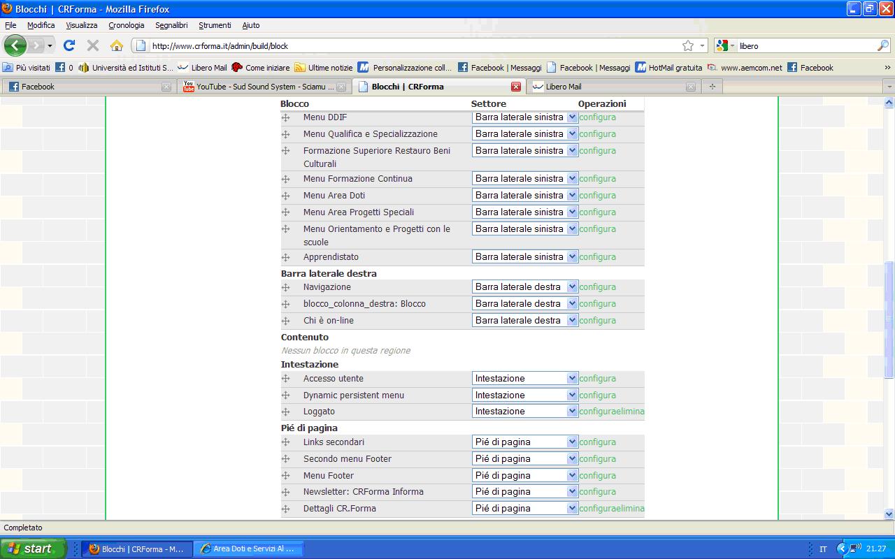Click configura for Menu Qualifica e Specializzazione

tap(597, 134)
